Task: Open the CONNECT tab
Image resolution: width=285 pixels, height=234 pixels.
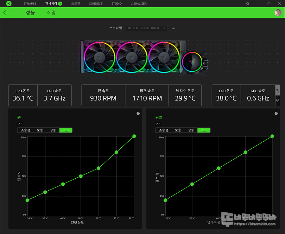Action: (96, 3)
